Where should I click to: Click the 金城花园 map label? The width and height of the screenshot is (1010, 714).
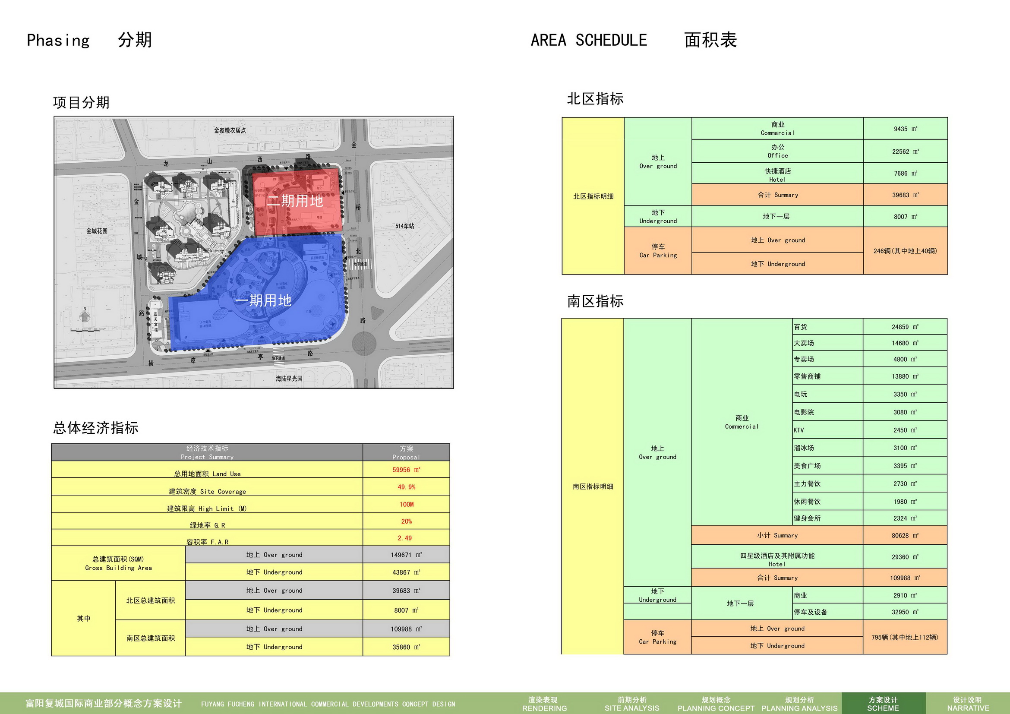[97, 231]
